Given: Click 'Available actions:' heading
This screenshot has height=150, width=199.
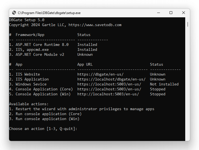Looking at the screenshot, I should click(x=29, y=104).
